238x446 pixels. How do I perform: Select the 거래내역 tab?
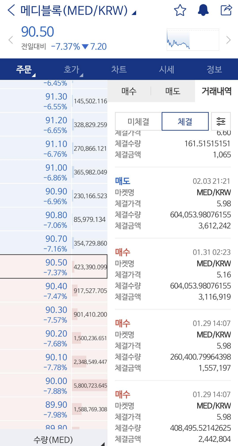[x=216, y=91]
